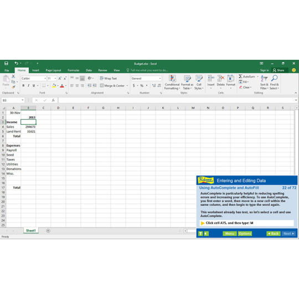
Task: Click the Percent Style icon
Action: (142, 86)
